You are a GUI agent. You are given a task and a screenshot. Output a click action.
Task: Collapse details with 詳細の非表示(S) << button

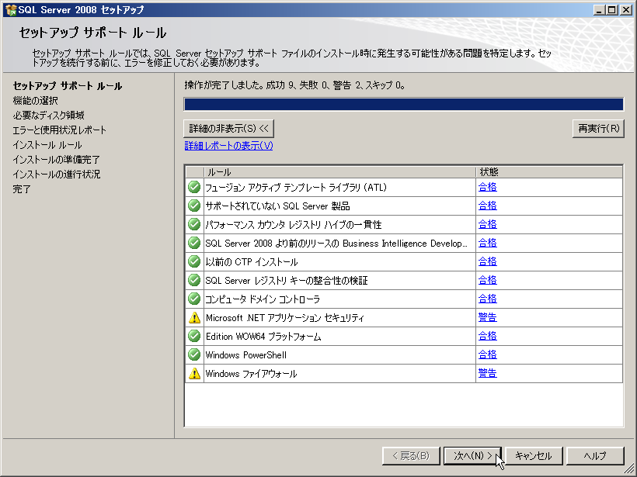228,129
